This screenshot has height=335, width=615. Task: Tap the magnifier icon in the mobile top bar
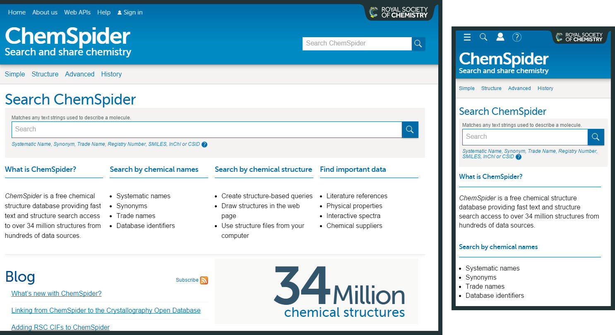tap(483, 37)
